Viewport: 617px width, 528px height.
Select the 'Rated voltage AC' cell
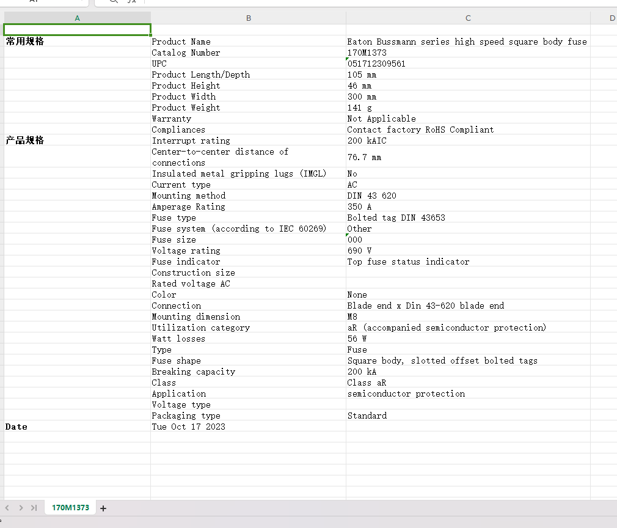(248, 284)
